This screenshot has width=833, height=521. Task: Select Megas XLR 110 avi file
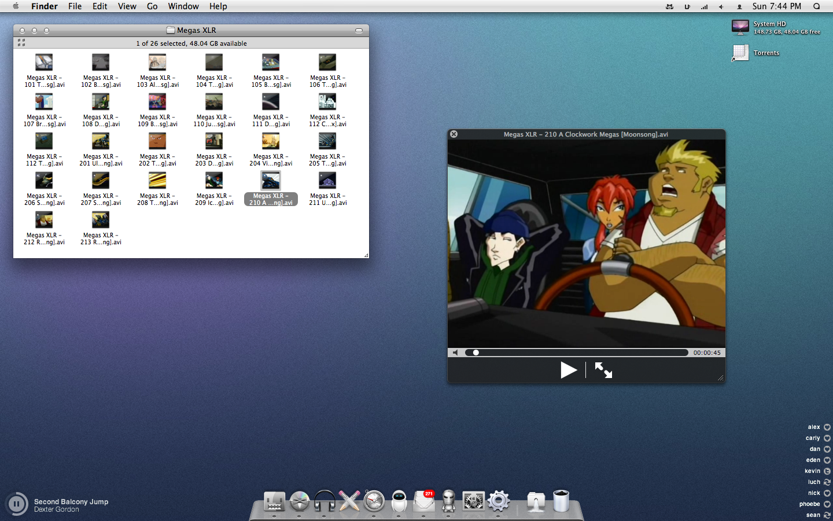(214, 111)
